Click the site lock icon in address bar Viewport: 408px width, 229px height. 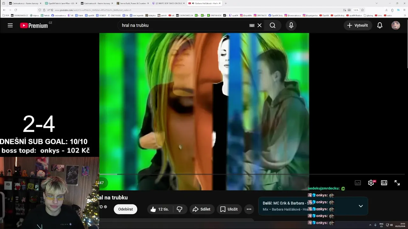coord(44,10)
